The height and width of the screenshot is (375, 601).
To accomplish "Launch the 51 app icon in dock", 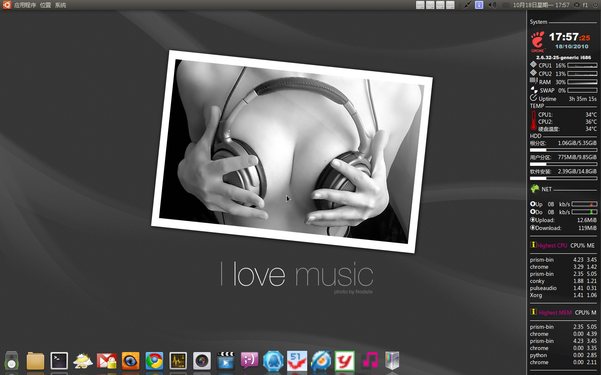I will tap(297, 361).
